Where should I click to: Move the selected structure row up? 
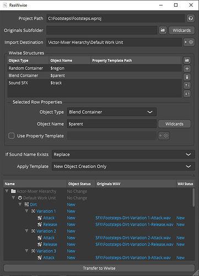187,85
